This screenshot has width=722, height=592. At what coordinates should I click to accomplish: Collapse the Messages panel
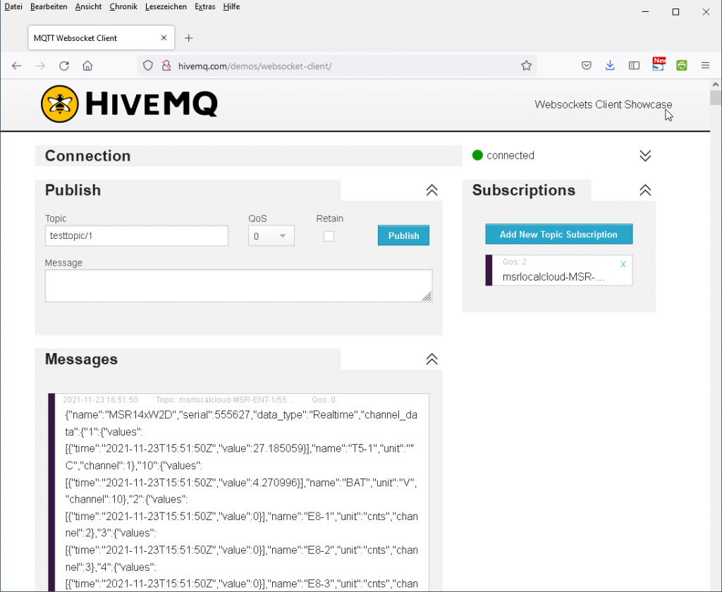[x=432, y=359]
